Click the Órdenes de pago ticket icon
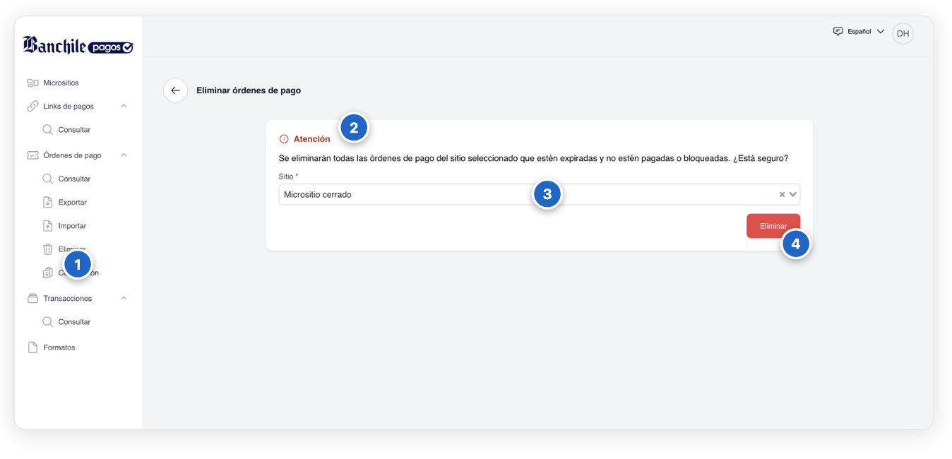 (32, 155)
